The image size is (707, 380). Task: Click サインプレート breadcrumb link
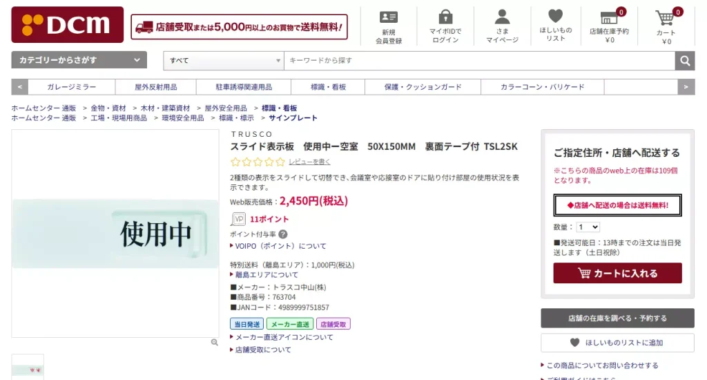[293, 117]
